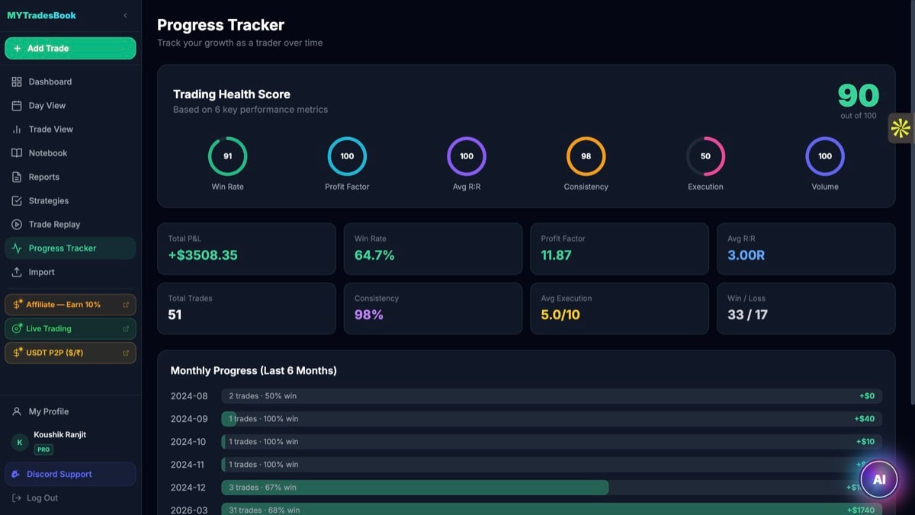This screenshot has height=515, width=915.
Task: Click the Progress Tracker pulse icon
Action: [x=17, y=248]
